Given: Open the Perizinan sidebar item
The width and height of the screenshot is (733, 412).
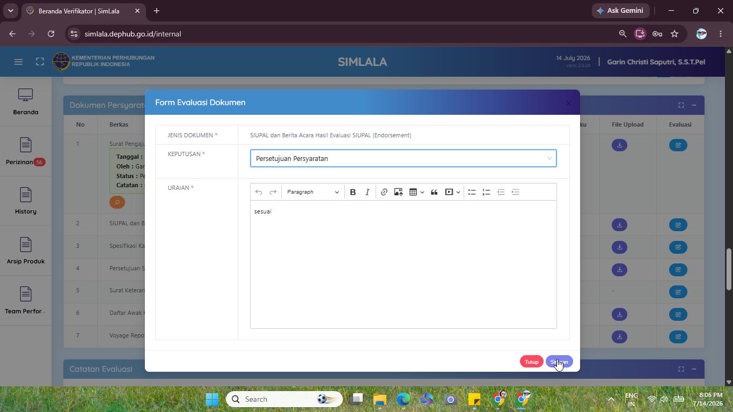Looking at the screenshot, I should [26, 152].
